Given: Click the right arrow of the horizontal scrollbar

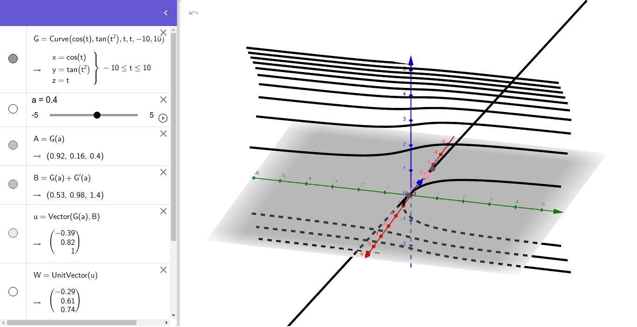Looking at the screenshot, I should [168, 321].
